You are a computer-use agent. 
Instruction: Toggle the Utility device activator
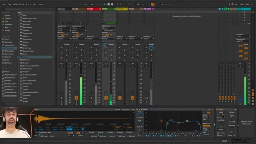pyautogui.click(x=217, y=109)
